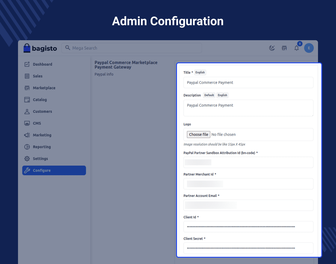Focus the Title input field
The width and height of the screenshot is (336, 264).
(248, 82)
